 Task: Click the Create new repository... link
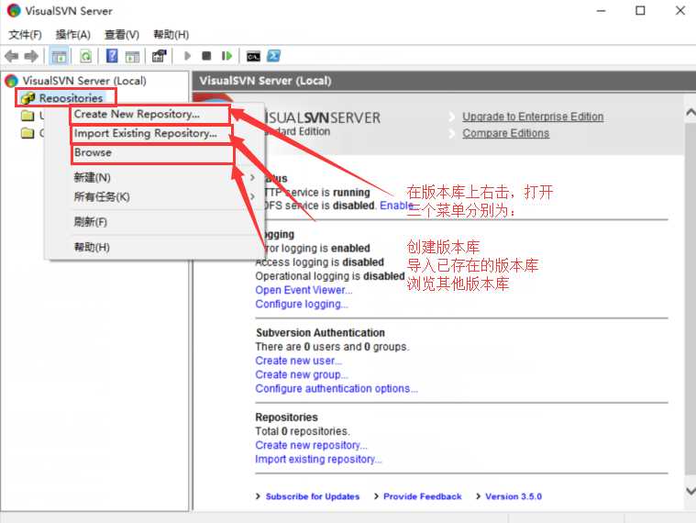click(x=311, y=445)
